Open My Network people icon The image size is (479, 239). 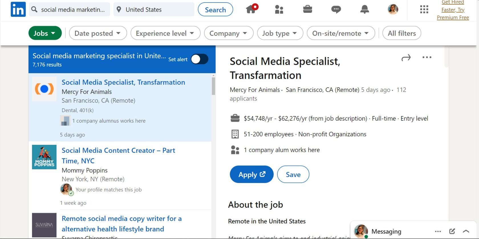pyautogui.click(x=279, y=9)
